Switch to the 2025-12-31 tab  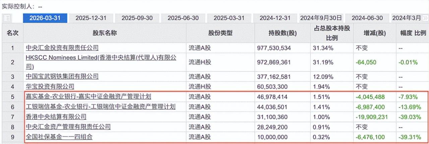(x=91, y=18)
